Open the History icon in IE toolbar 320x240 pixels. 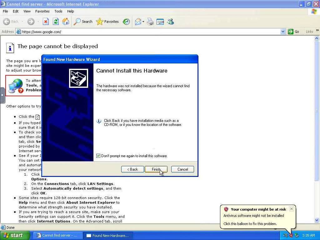pyautogui.click(x=126, y=22)
